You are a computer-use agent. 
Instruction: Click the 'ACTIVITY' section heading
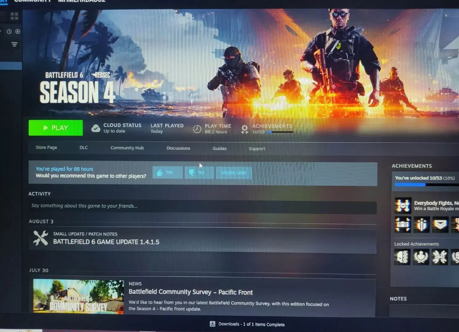[x=40, y=194]
